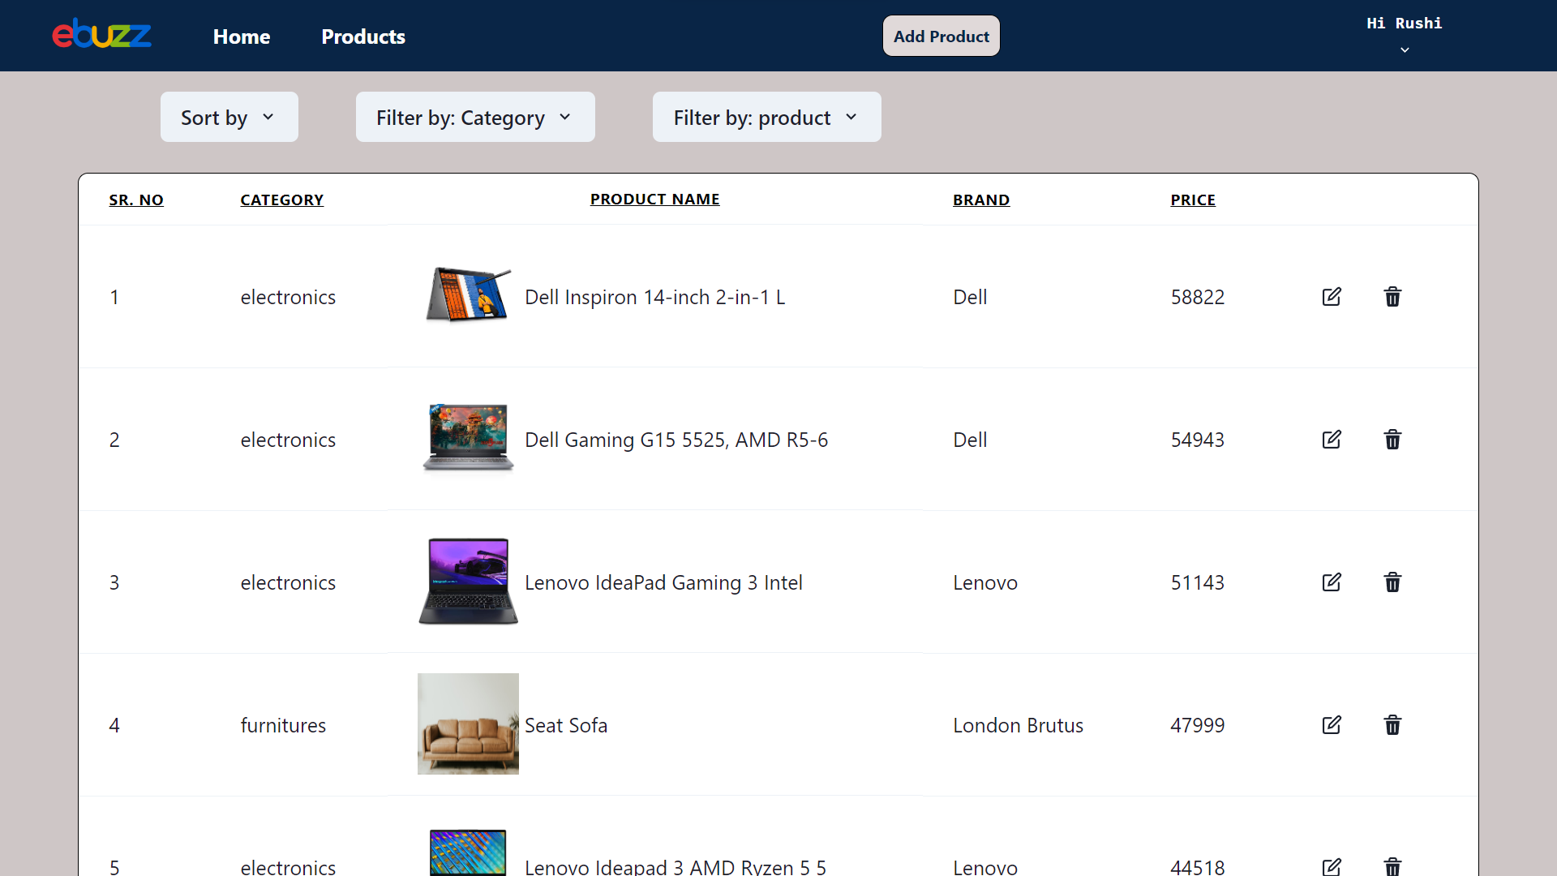Click the 'furnitures' category cell
1557x876 pixels.
point(283,725)
